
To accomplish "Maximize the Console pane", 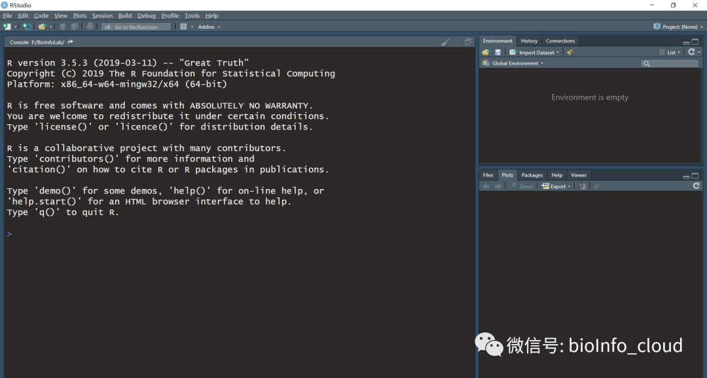I will click(x=467, y=42).
